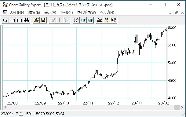Open the 表示(V) menu

[50, 12]
